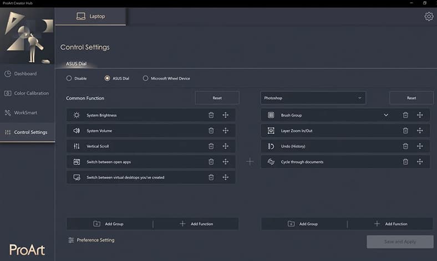Click the ProArt artwork thumbnail
This screenshot has width=437, height=261.
click(27, 36)
